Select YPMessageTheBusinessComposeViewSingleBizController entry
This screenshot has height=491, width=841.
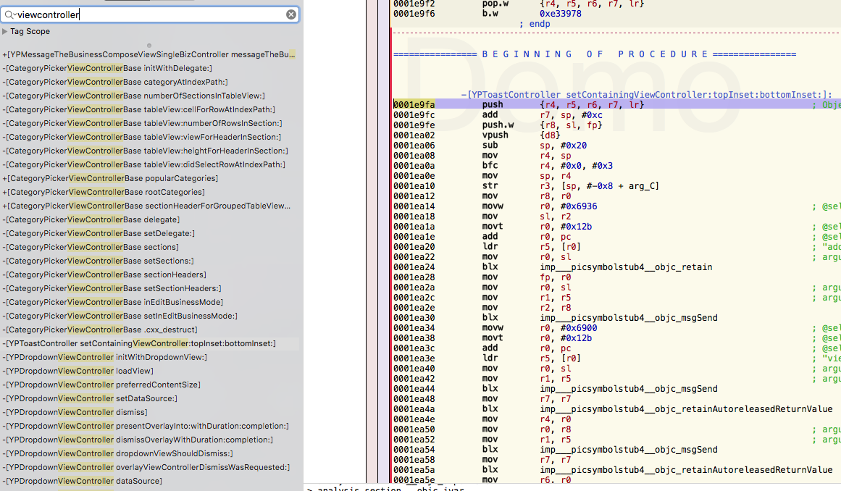[149, 54]
